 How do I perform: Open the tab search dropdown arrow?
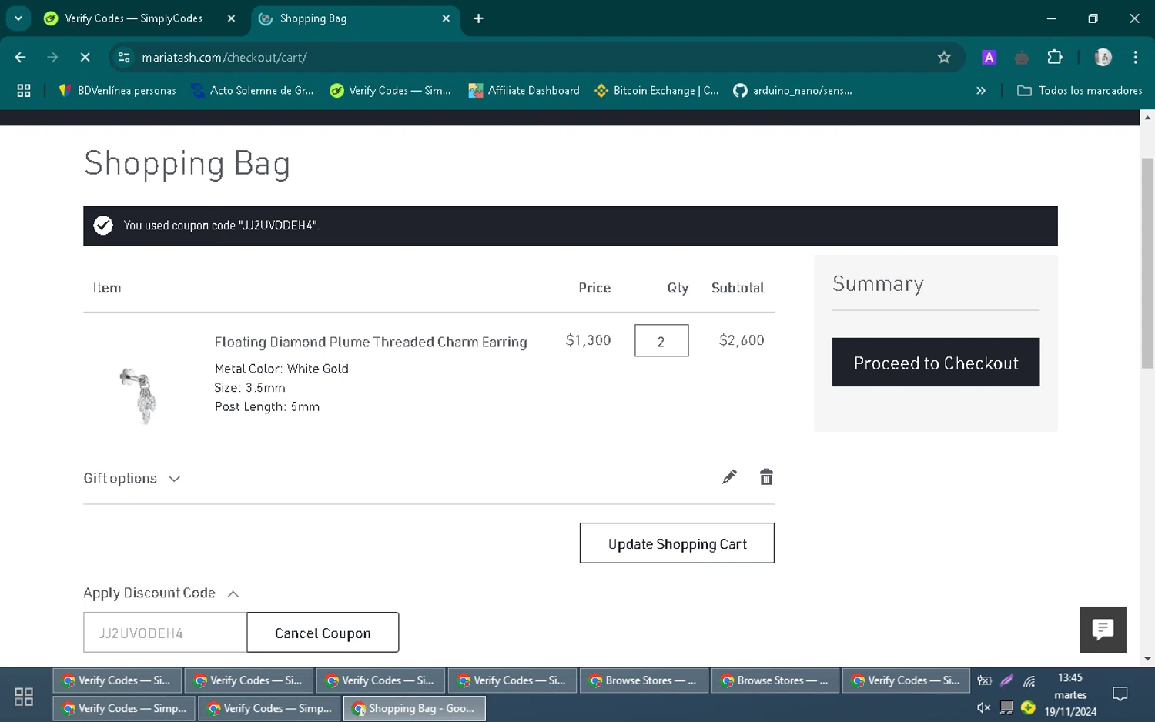pos(18,18)
